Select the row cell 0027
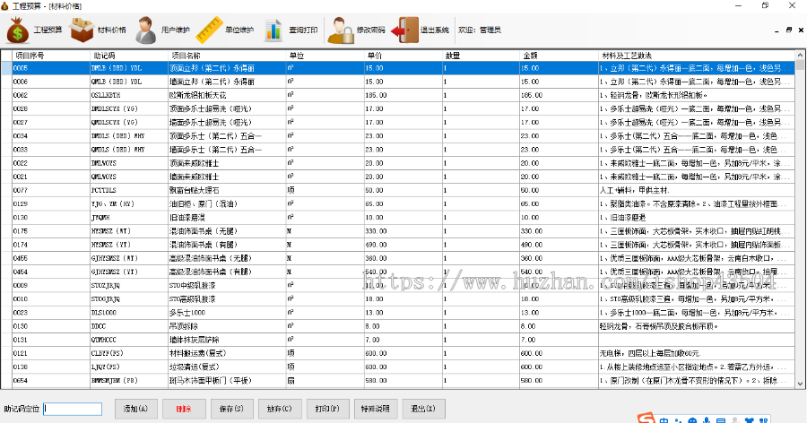Viewport: 807px width, 423px height. tap(51, 122)
